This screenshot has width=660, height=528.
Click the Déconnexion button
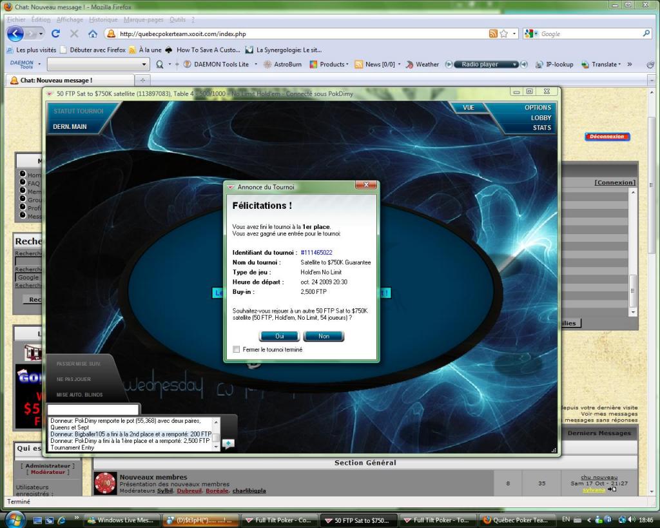coord(607,137)
